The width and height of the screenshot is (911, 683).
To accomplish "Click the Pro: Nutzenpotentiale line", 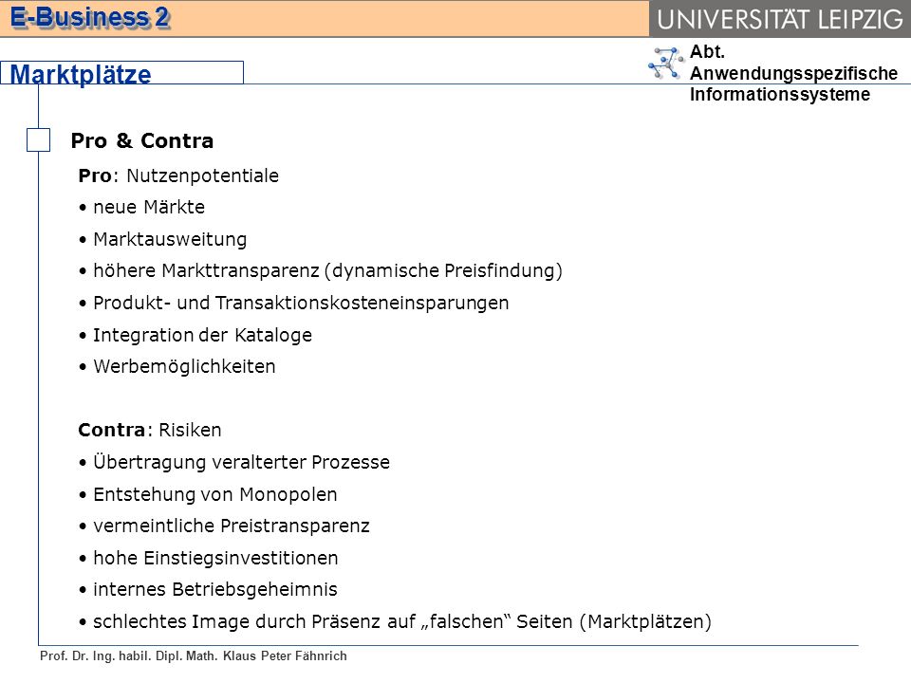I will (x=178, y=175).
